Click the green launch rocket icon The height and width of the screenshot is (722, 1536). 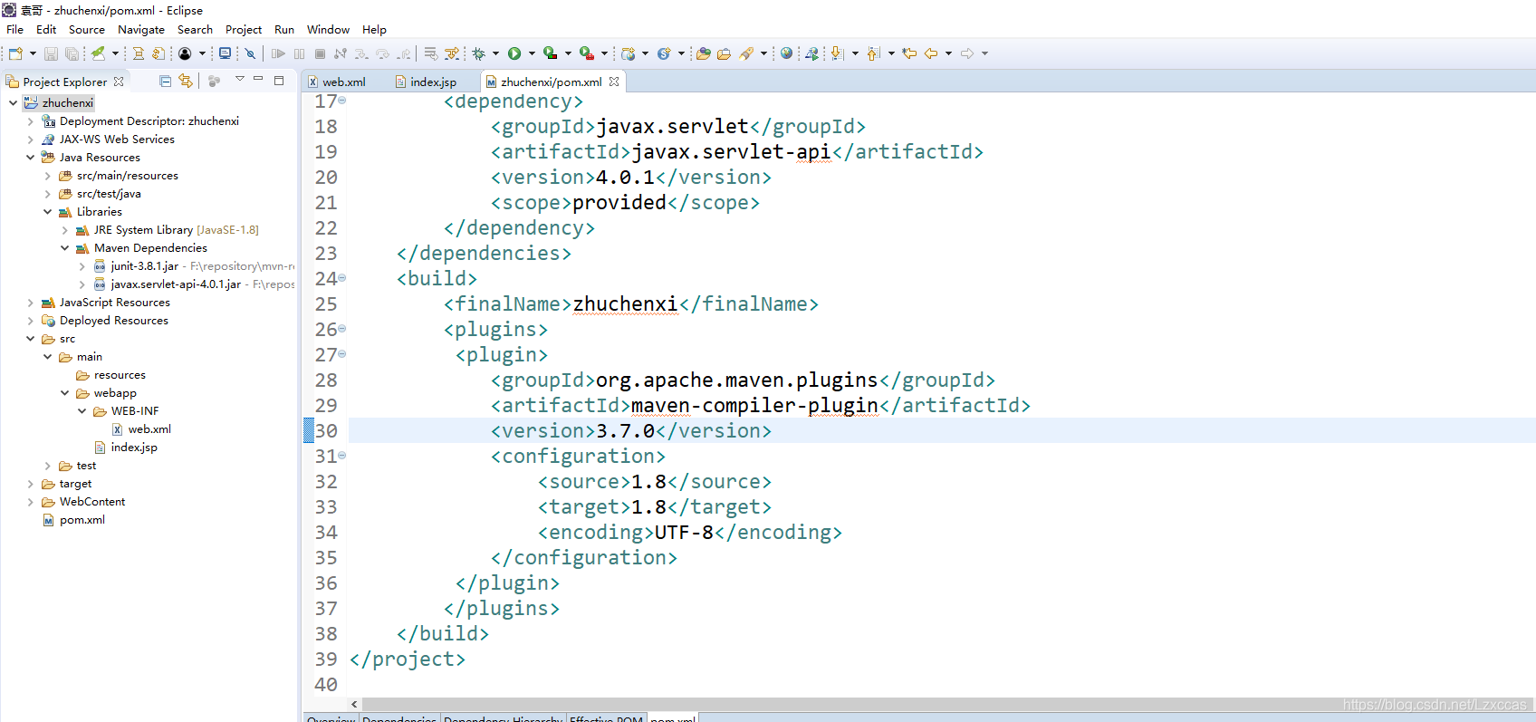(x=98, y=53)
